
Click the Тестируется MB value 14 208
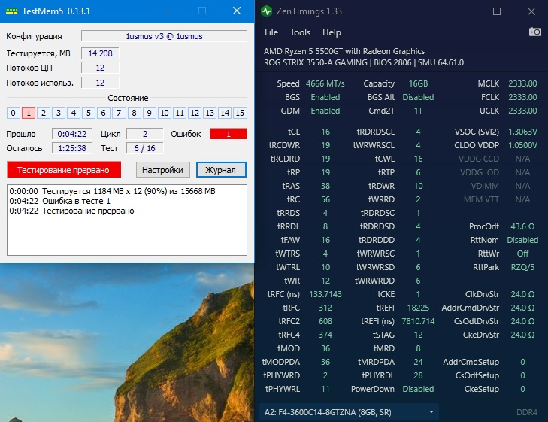[x=100, y=53]
